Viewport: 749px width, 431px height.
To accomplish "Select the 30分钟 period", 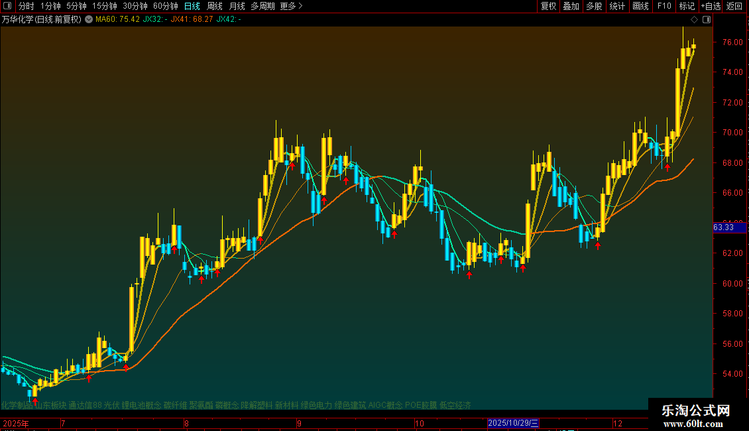I will [x=135, y=6].
